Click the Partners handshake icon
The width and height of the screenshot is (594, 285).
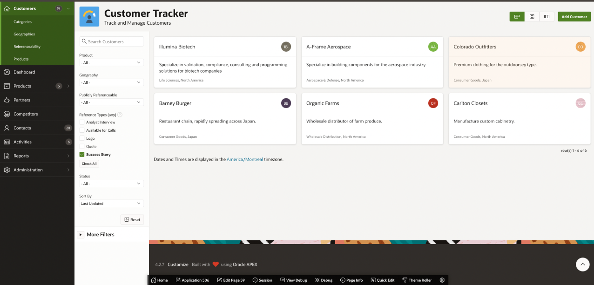point(7,100)
